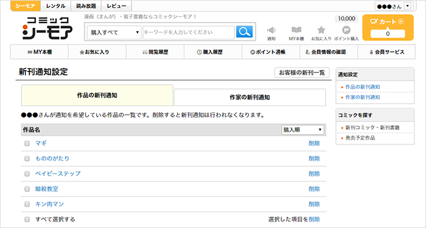Open ポイント購入 coin icon
This screenshot has height=228, width=426.
[x=346, y=30]
